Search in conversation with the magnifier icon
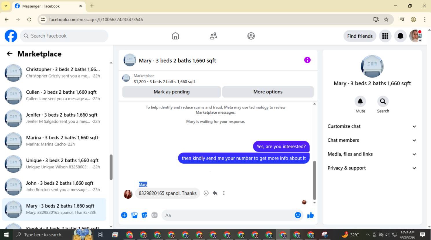 (x=383, y=101)
